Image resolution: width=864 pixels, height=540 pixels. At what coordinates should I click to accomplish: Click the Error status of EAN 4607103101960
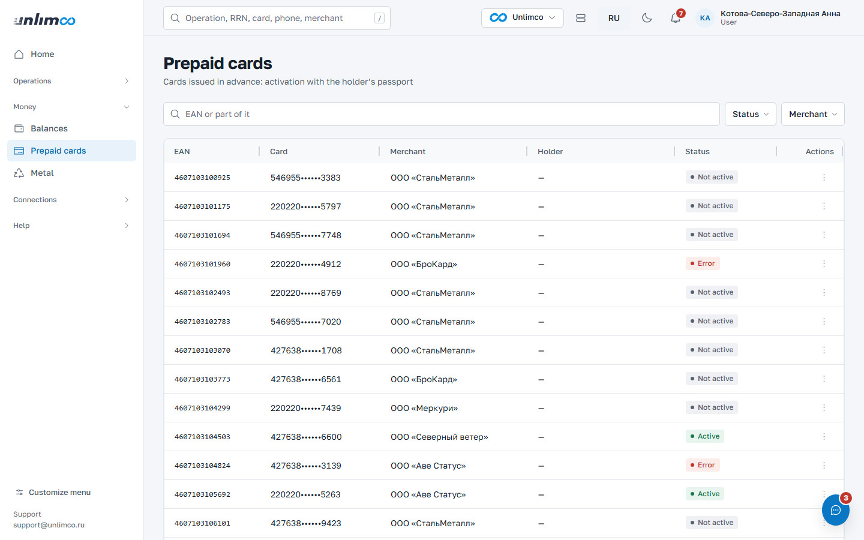[x=703, y=263]
